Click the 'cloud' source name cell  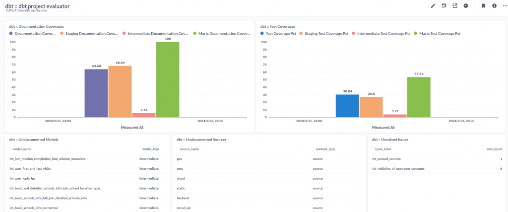[181, 179]
